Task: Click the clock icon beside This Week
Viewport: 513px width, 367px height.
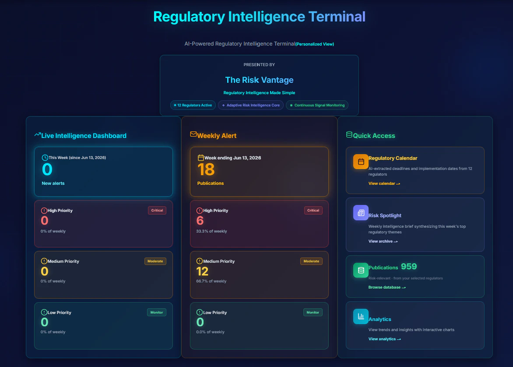Action: pos(45,158)
